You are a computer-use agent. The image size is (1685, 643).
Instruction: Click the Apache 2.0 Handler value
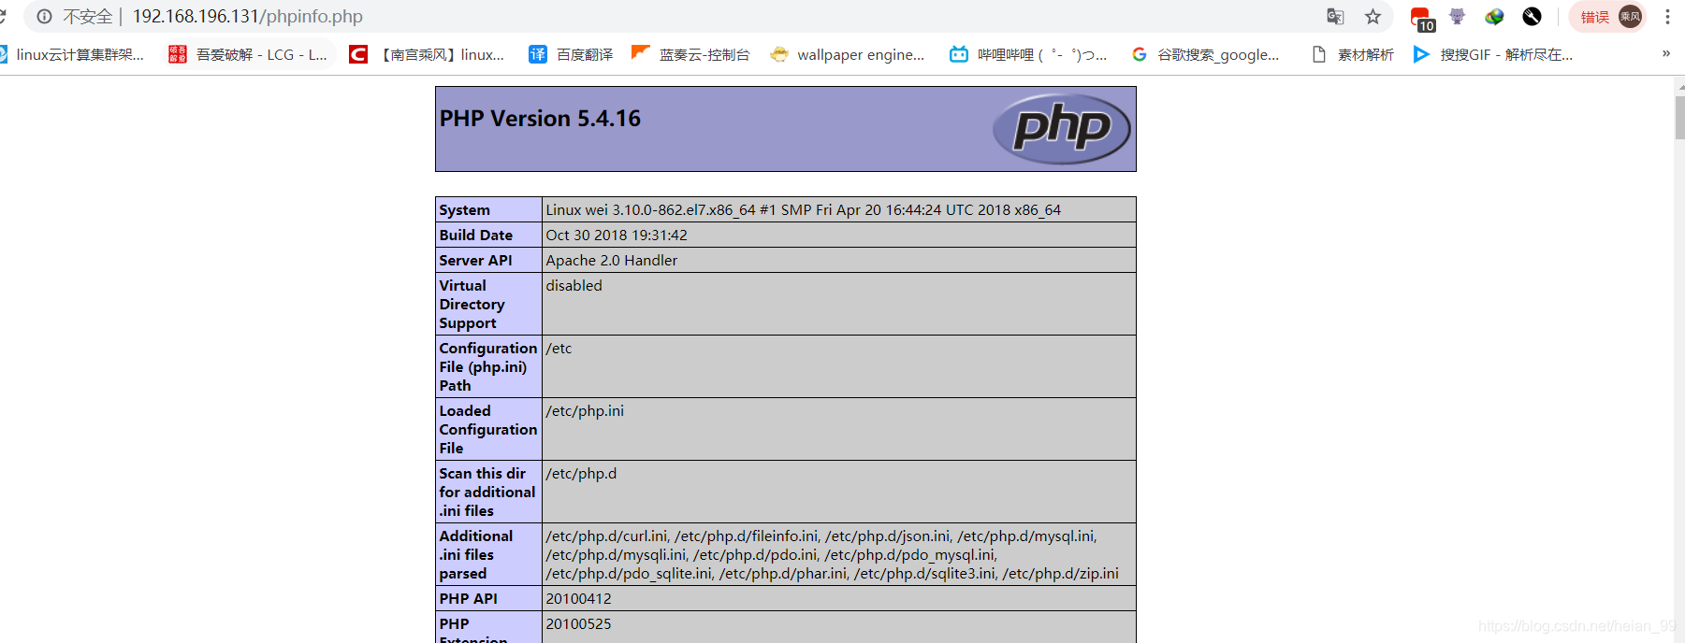[612, 261]
